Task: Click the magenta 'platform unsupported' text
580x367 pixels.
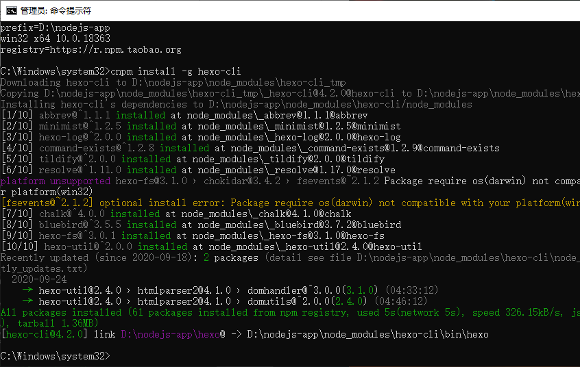Action: pos(55,181)
